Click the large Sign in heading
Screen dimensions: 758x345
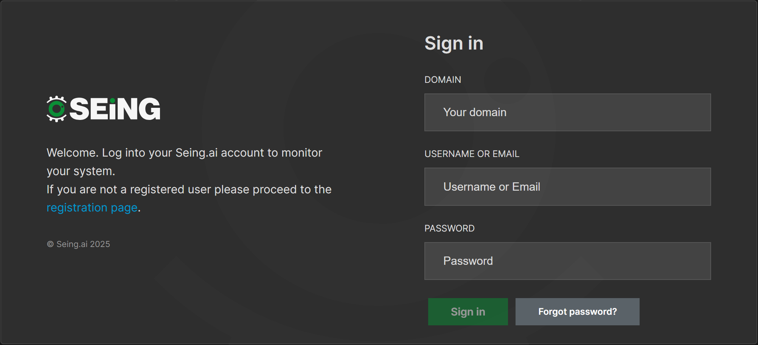(x=454, y=43)
